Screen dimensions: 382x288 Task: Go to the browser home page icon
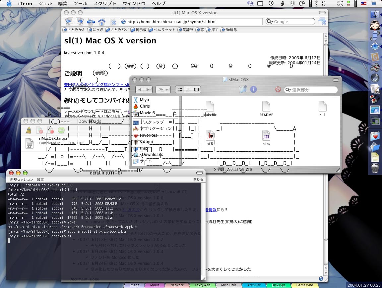point(101,22)
